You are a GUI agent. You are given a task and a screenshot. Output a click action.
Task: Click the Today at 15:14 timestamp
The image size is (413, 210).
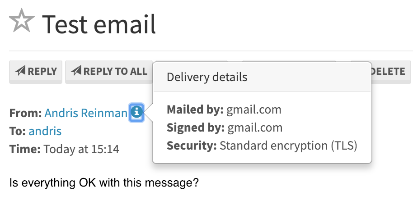click(x=81, y=149)
